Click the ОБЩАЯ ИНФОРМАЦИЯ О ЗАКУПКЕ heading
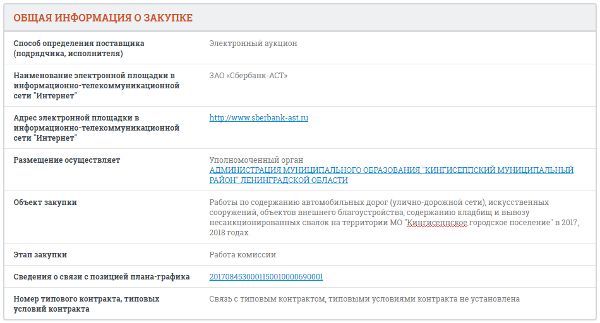The height and width of the screenshot is (323, 600). coord(103,18)
